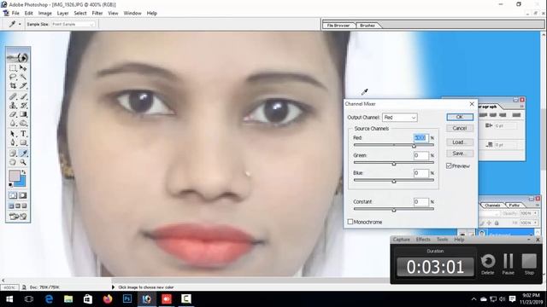Open recorder Capture menu
547x307 pixels.
click(x=401, y=240)
